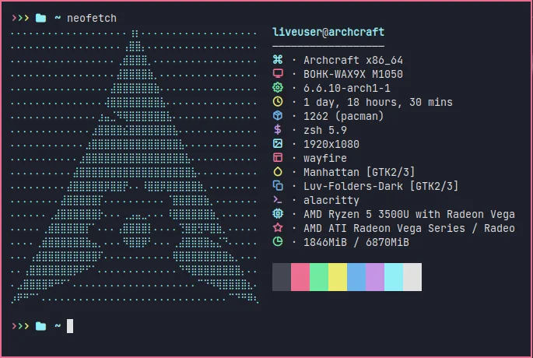Click the green color block
The image size is (533, 358).
pos(319,277)
